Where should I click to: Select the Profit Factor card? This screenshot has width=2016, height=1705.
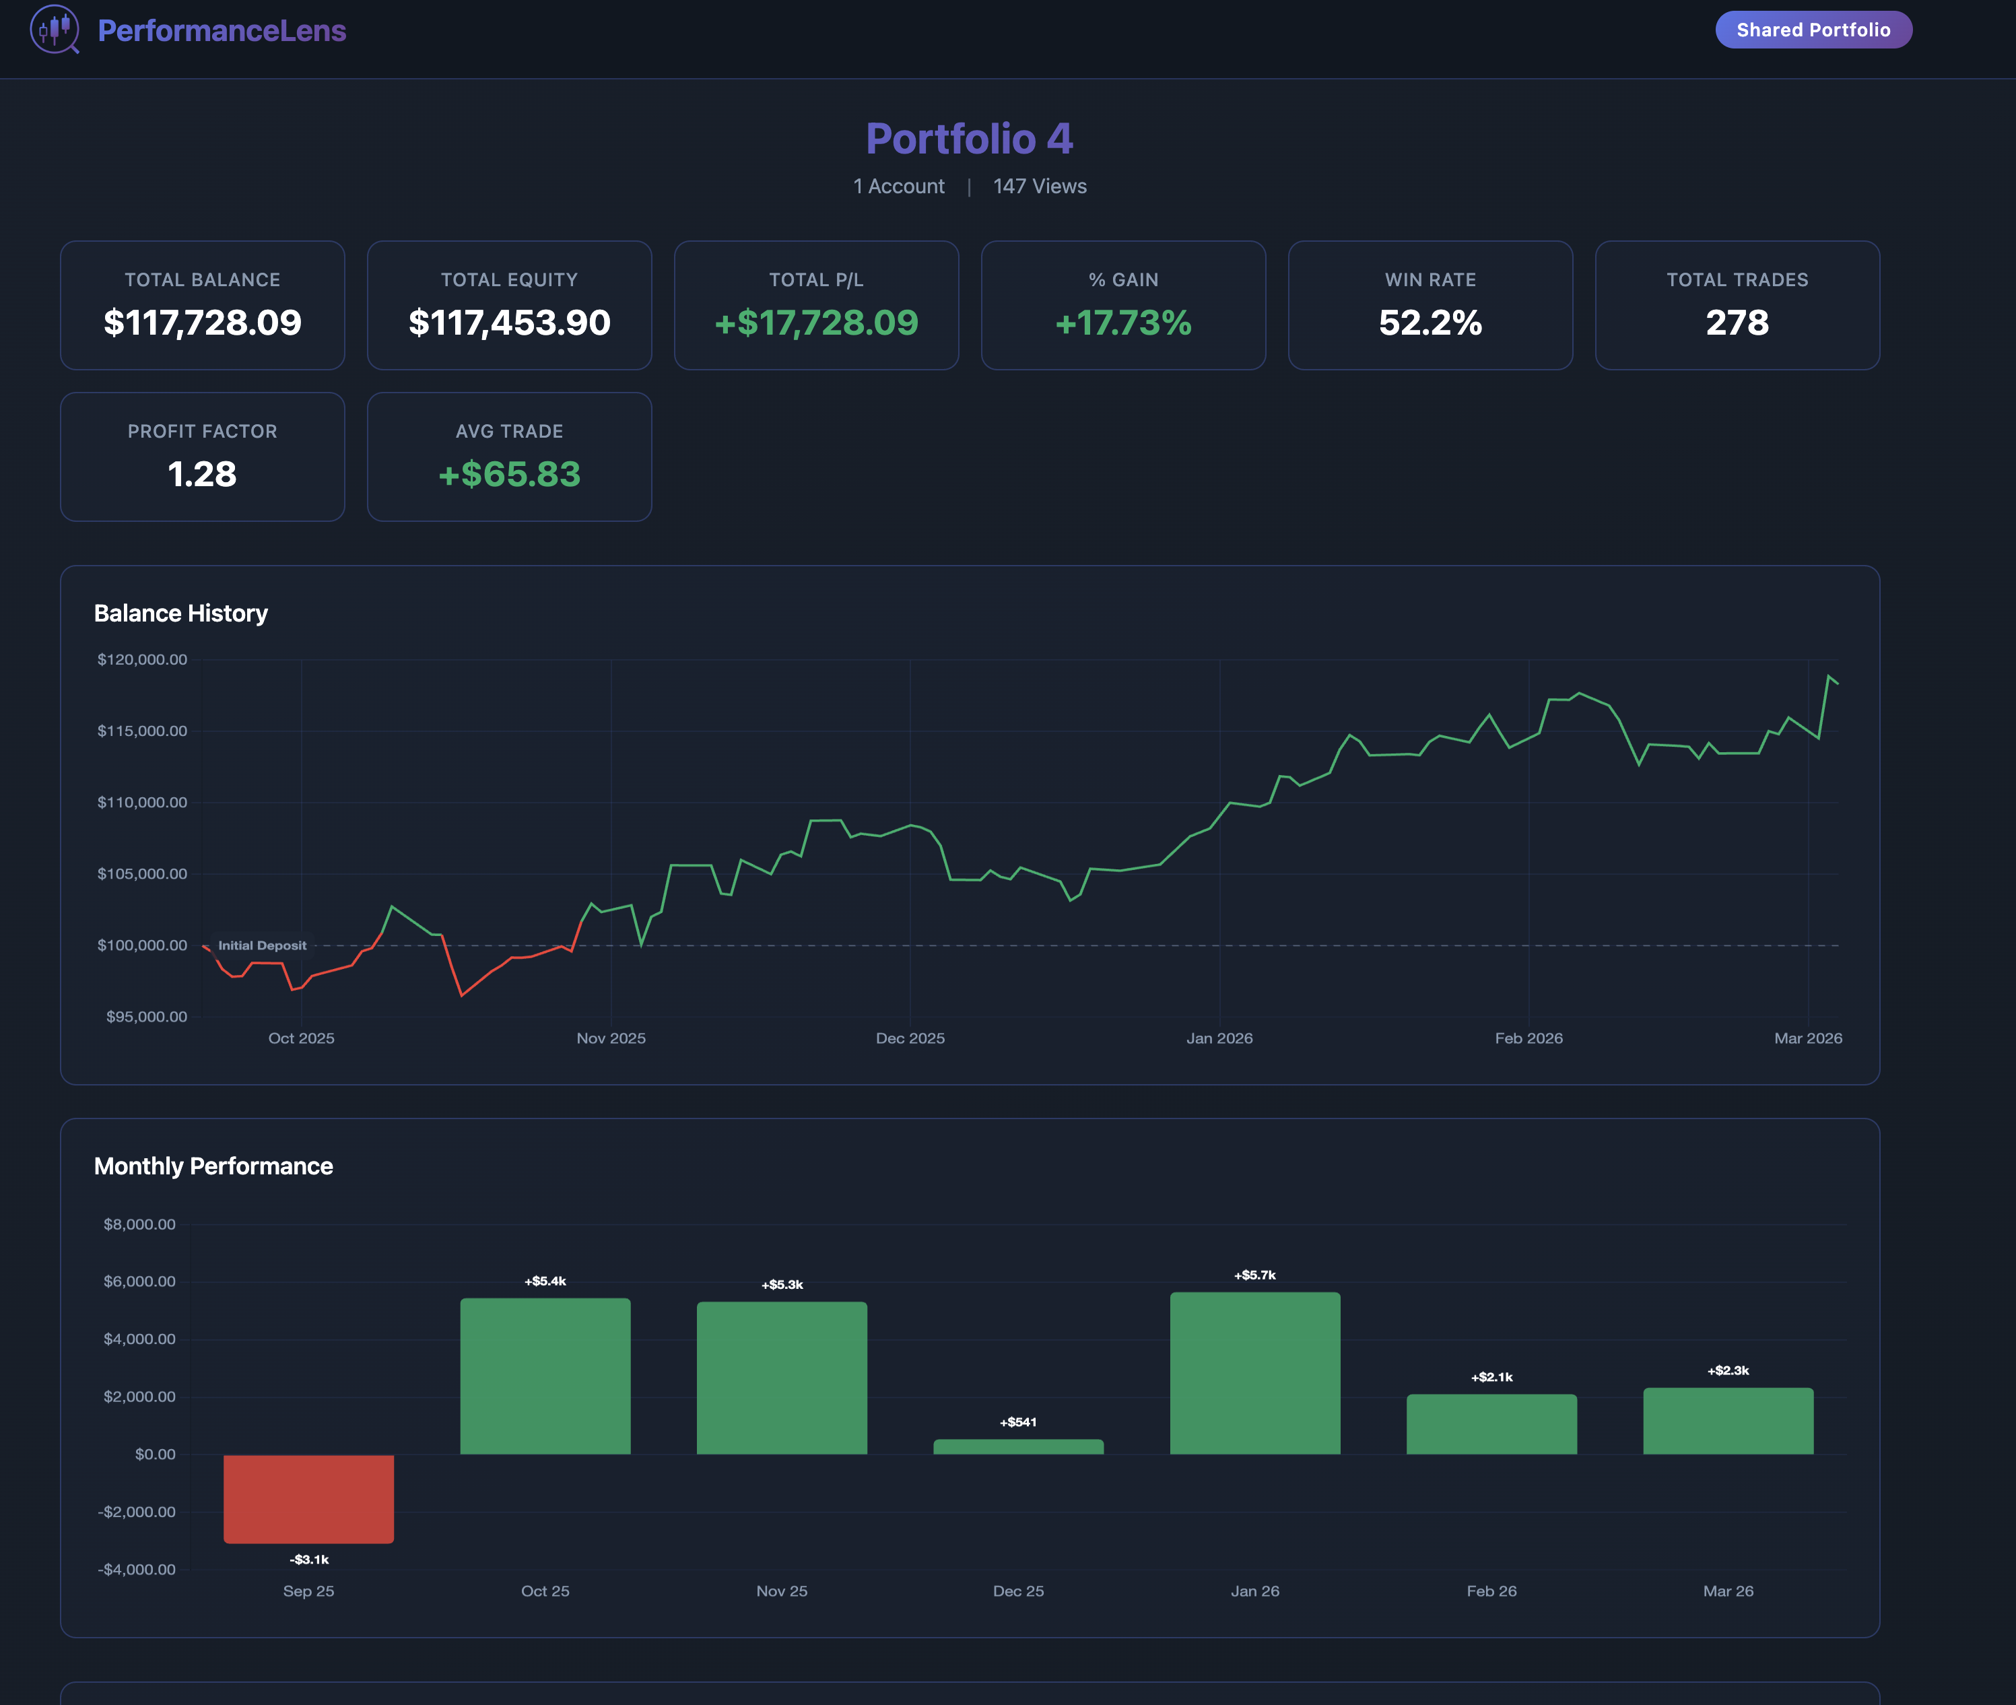(202, 456)
